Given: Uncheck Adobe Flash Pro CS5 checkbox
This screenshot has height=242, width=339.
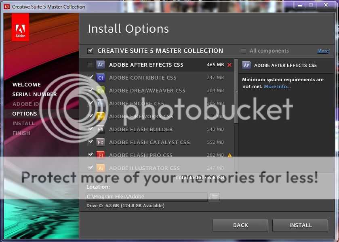Looking at the screenshot, I should point(91,155).
